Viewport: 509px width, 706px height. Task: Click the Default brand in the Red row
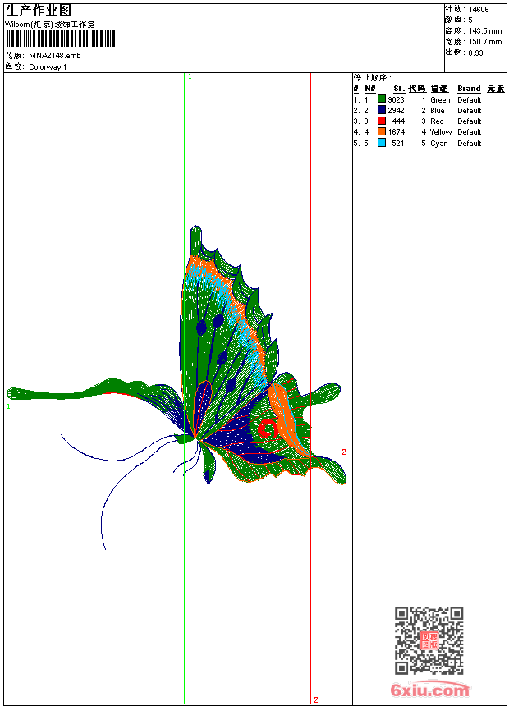click(x=469, y=121)
